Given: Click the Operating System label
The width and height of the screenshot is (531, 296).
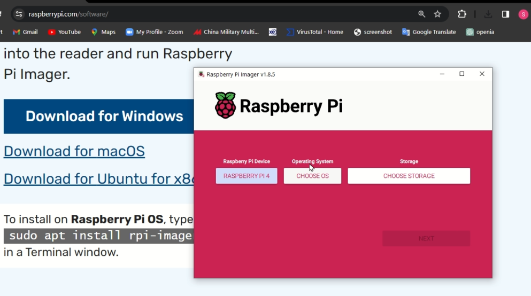Looking at the screenshot, I should (313, 161).
